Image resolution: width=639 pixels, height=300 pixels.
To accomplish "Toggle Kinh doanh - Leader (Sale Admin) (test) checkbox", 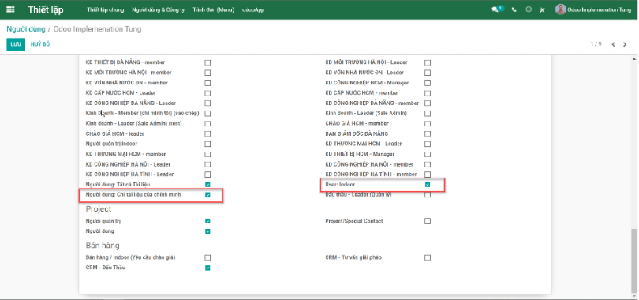I will click(207, 123).
